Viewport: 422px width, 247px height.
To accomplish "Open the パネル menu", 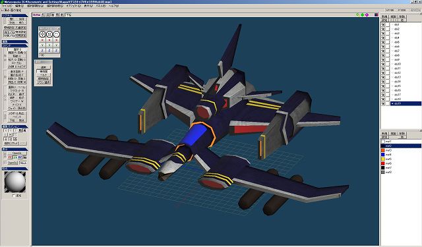I will [101, 6].
